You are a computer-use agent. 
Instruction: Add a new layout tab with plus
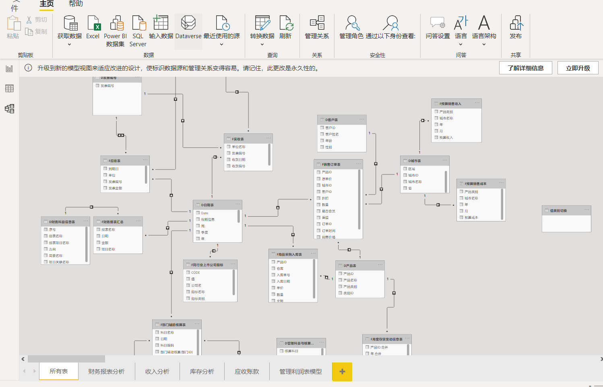point(342,372)
